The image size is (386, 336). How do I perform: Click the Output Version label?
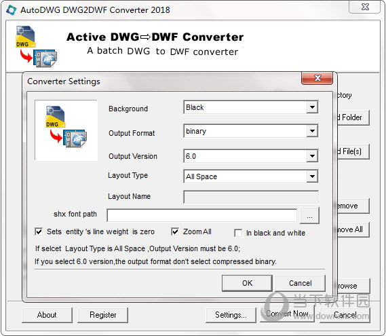[x=133, y=156]
